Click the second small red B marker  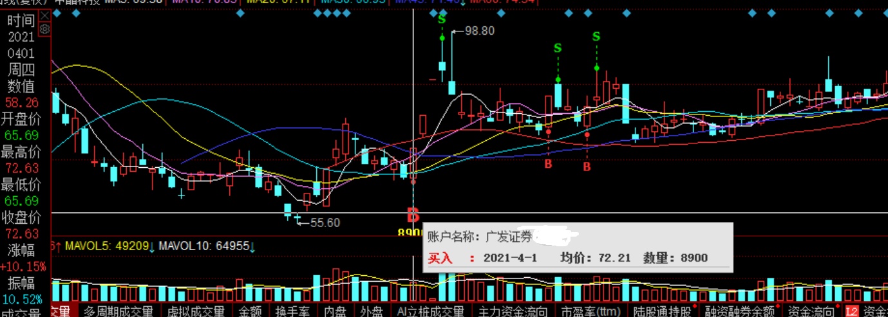point(587,167)
